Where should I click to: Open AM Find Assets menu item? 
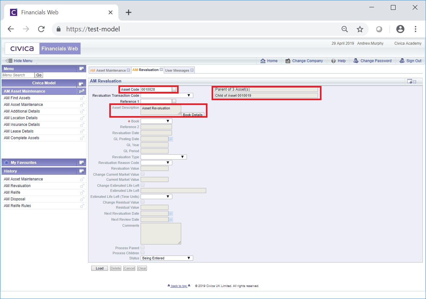(17, 98)
